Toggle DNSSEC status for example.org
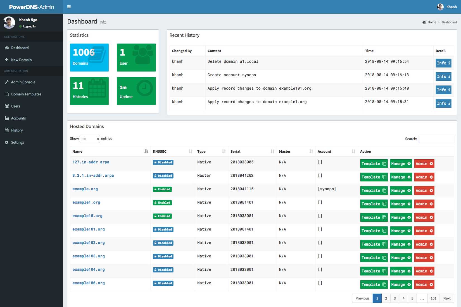The width and height of the screenshot is (461, 307). (162, 189)
